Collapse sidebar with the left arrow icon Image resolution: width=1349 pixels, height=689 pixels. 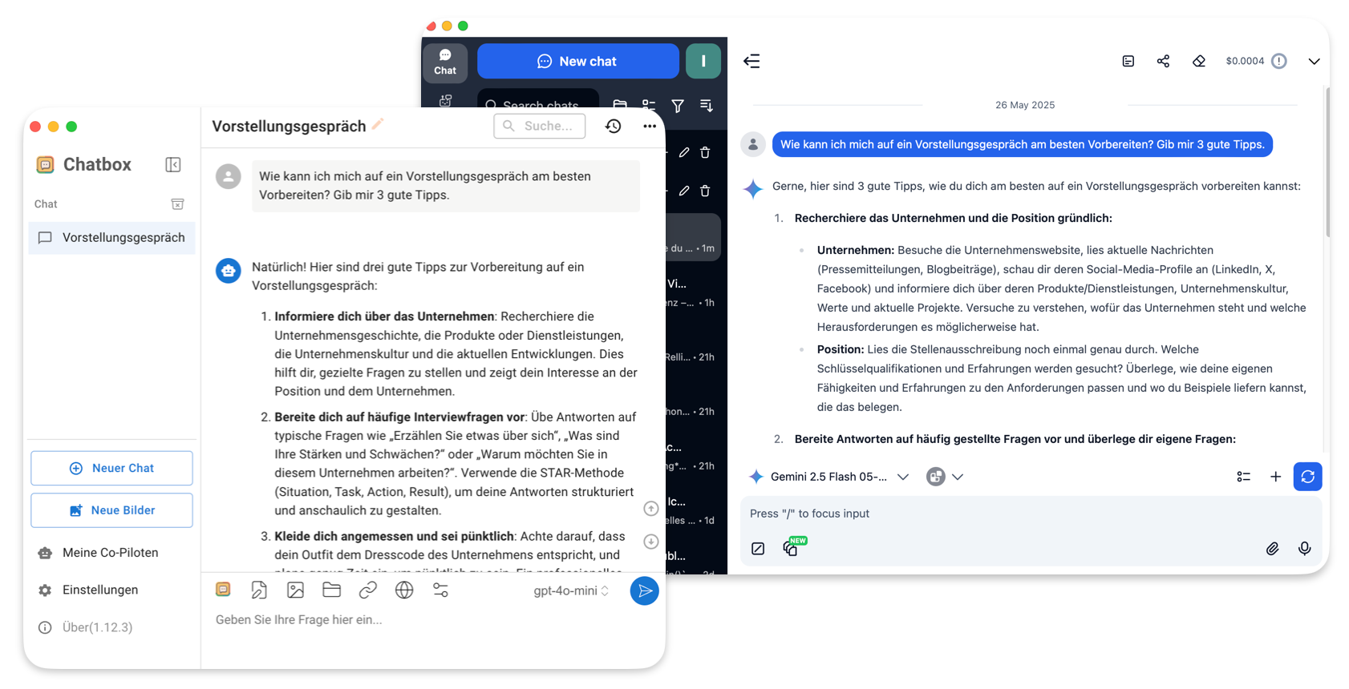click(751, 61)
